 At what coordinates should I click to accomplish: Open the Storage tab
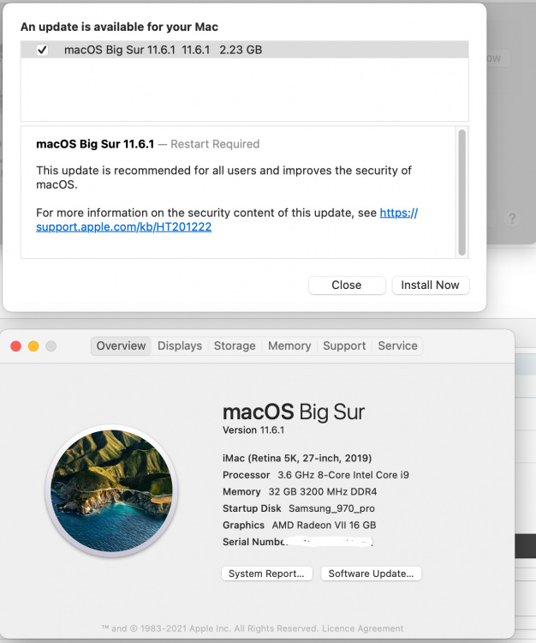click(235, 346)
